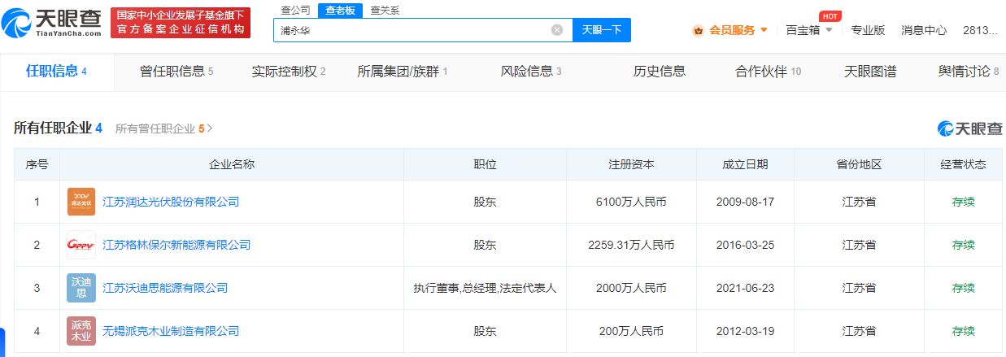Viewport: 1006px width, 357px height.
Task: Click the 2016-03-25 date cell
Action: point(745,245)
